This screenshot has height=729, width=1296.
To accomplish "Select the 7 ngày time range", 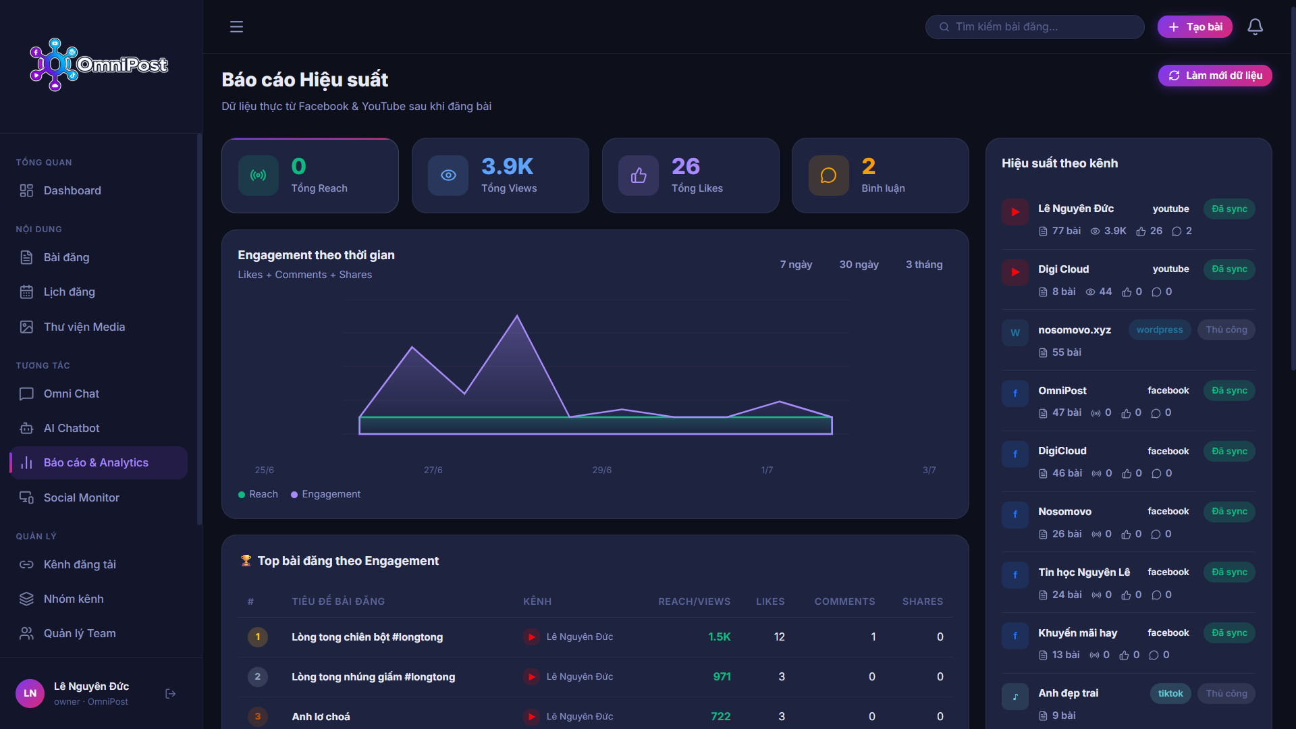I will (x=796, y=265).
